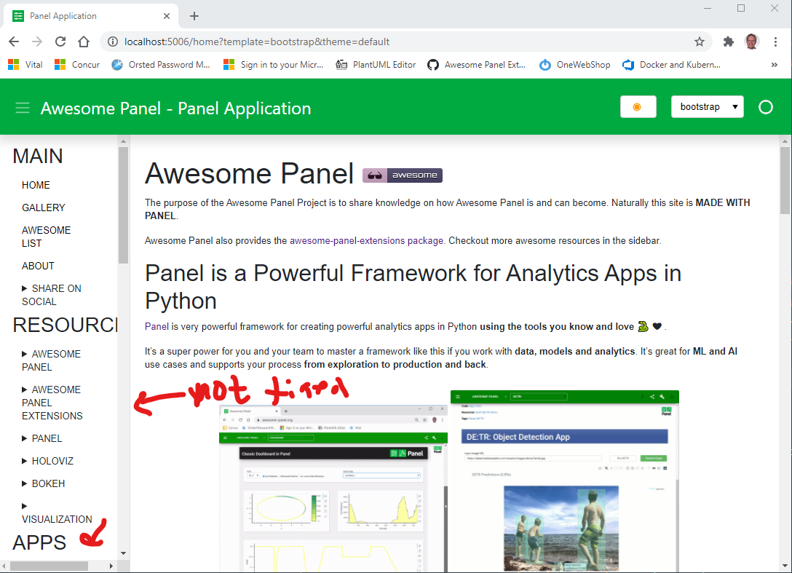Click the APPS sidebar heading
This screenshot has width=792, height=573.
[39, 542]
